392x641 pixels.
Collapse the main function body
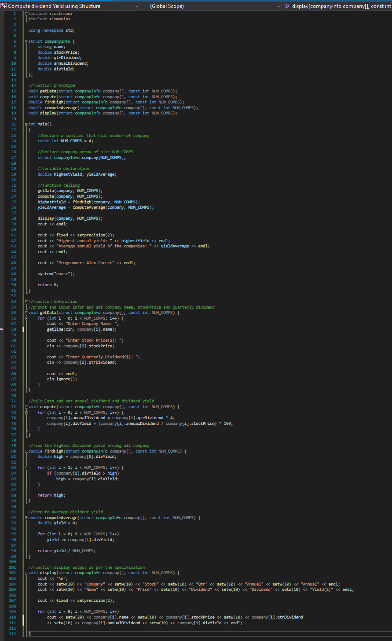click(26, 124)
